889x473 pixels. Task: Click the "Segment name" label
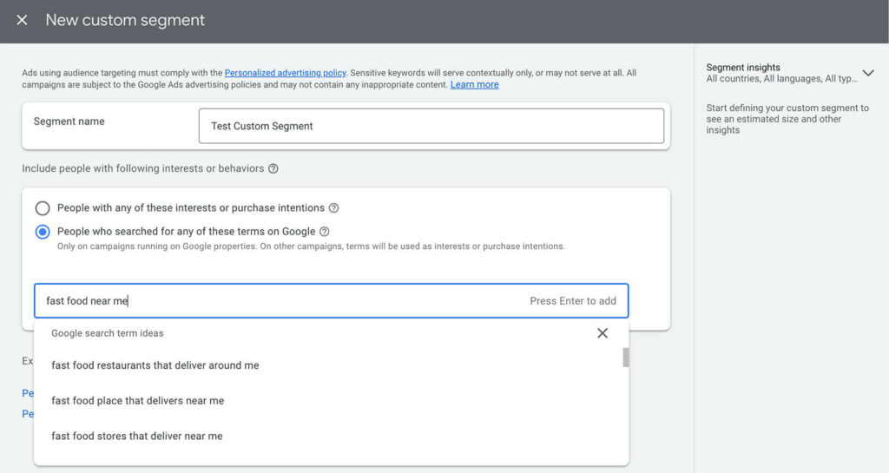click(69, 122)
